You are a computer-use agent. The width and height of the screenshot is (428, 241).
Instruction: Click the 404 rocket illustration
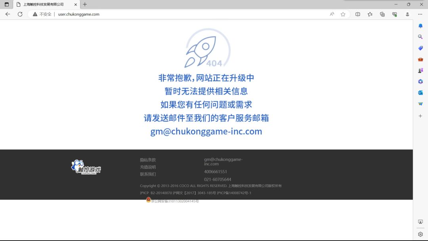[207, 48]
